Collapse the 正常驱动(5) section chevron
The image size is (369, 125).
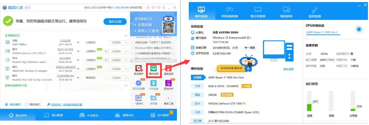126,35
